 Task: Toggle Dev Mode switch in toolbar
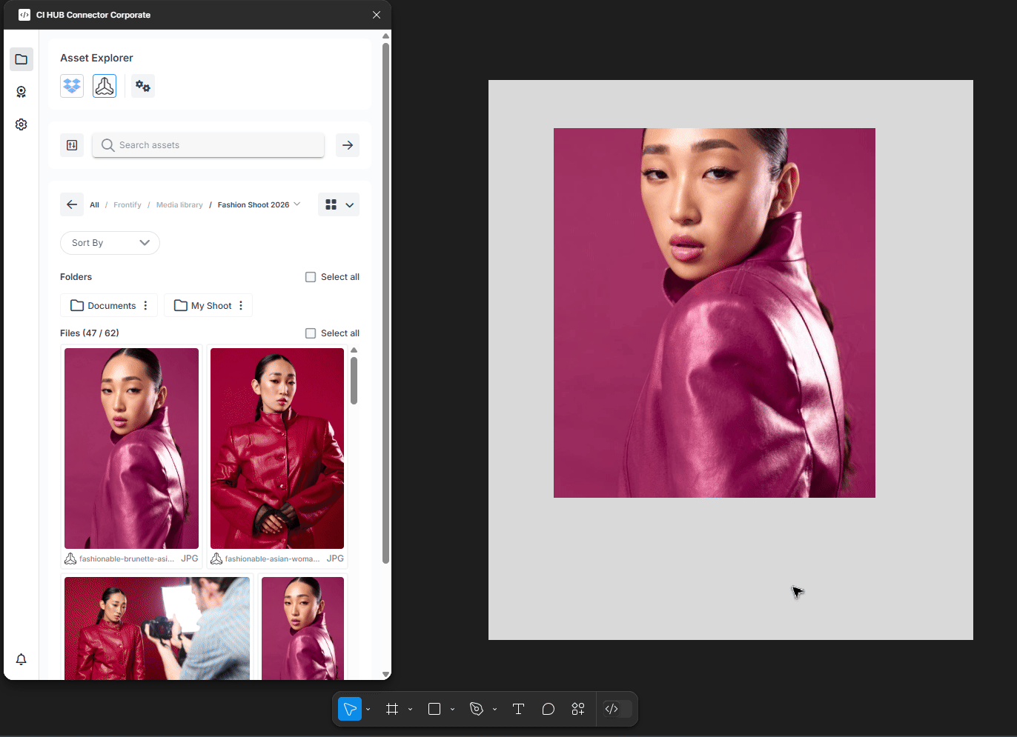click(617, 709)
